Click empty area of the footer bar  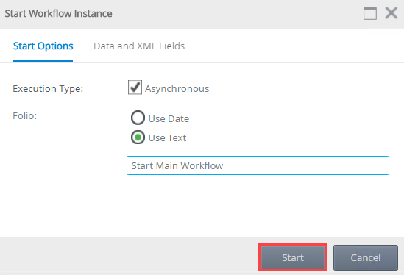(x=129, y=256)
